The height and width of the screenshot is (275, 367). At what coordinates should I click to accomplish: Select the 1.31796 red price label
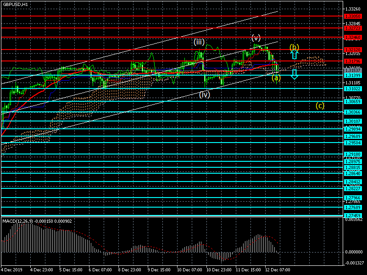[x=353, y=61]
